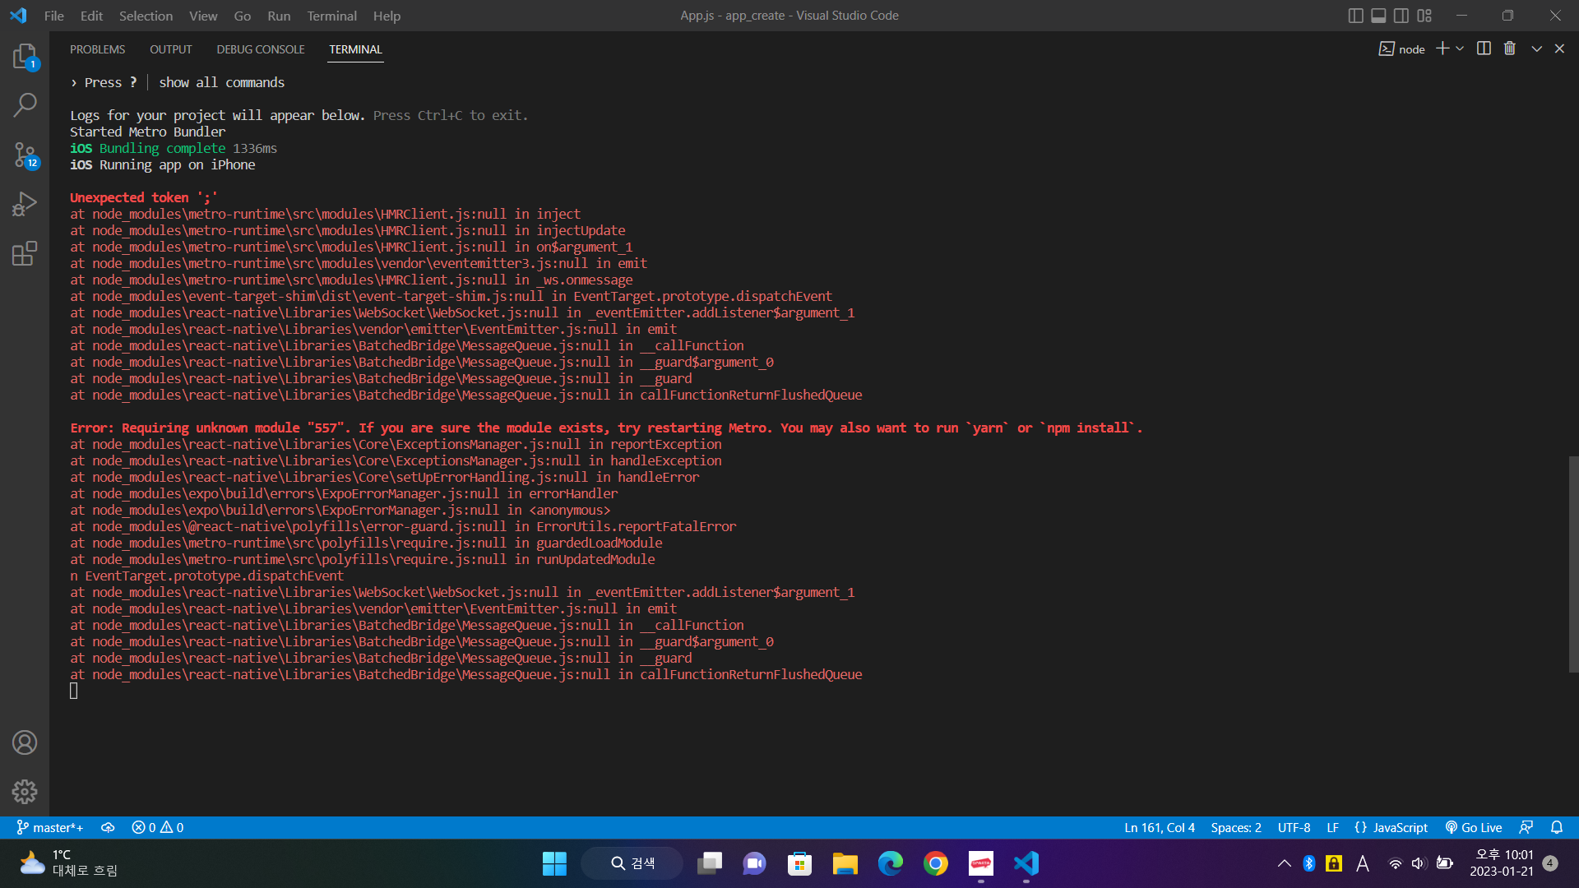Image resolution: width=1579 pixels, height=888 pixels.
Task: Open the notification center count badge
Action: click(1550, 863)
